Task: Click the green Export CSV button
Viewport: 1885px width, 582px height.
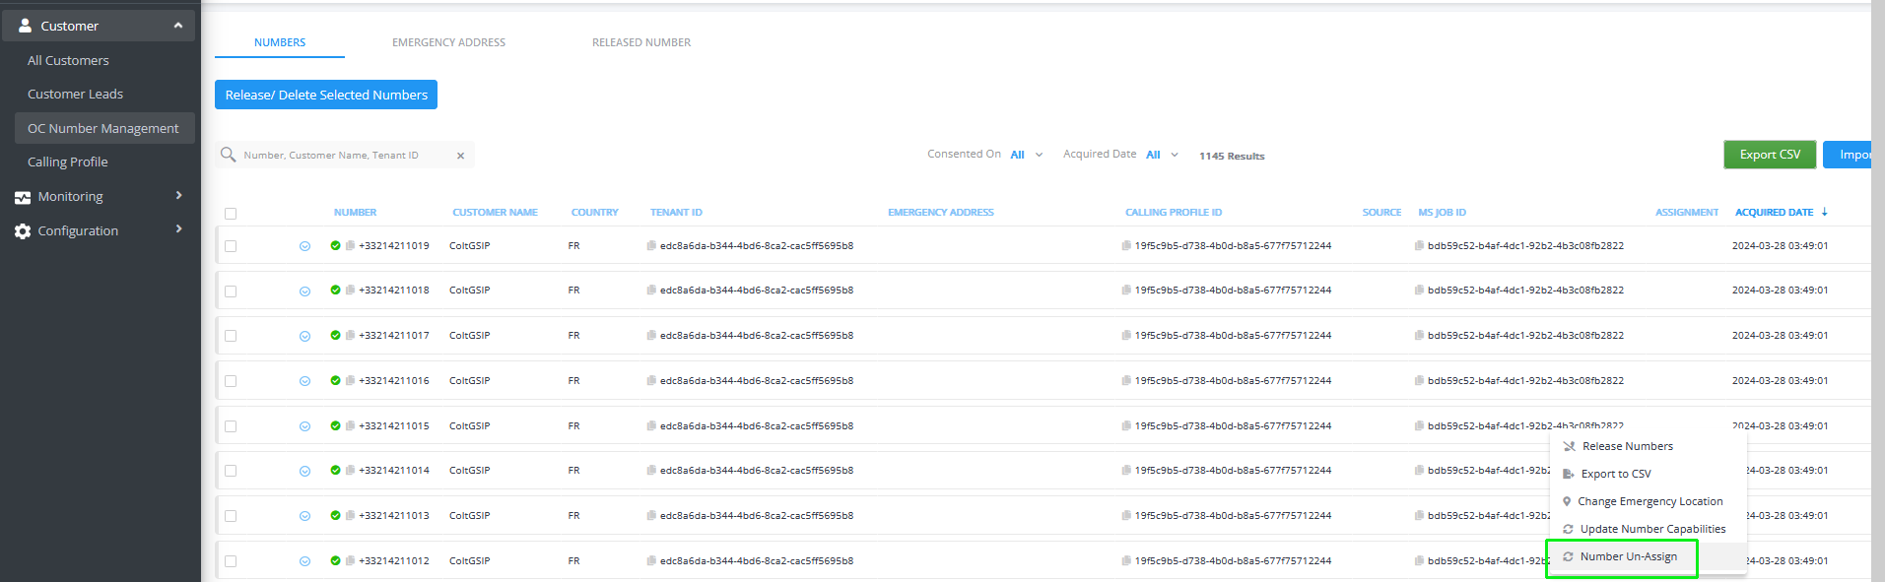Action: [1769, 155]
